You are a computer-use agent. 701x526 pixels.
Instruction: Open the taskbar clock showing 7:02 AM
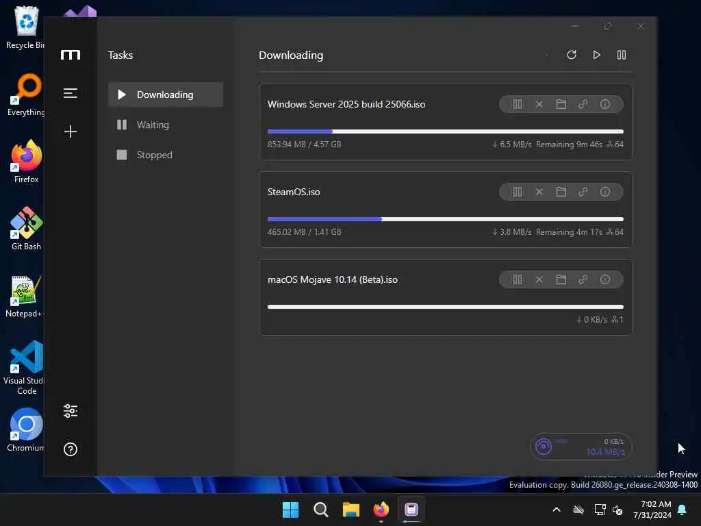652,510
